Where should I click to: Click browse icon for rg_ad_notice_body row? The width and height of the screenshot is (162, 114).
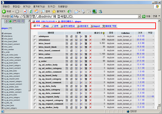[67, 65]
